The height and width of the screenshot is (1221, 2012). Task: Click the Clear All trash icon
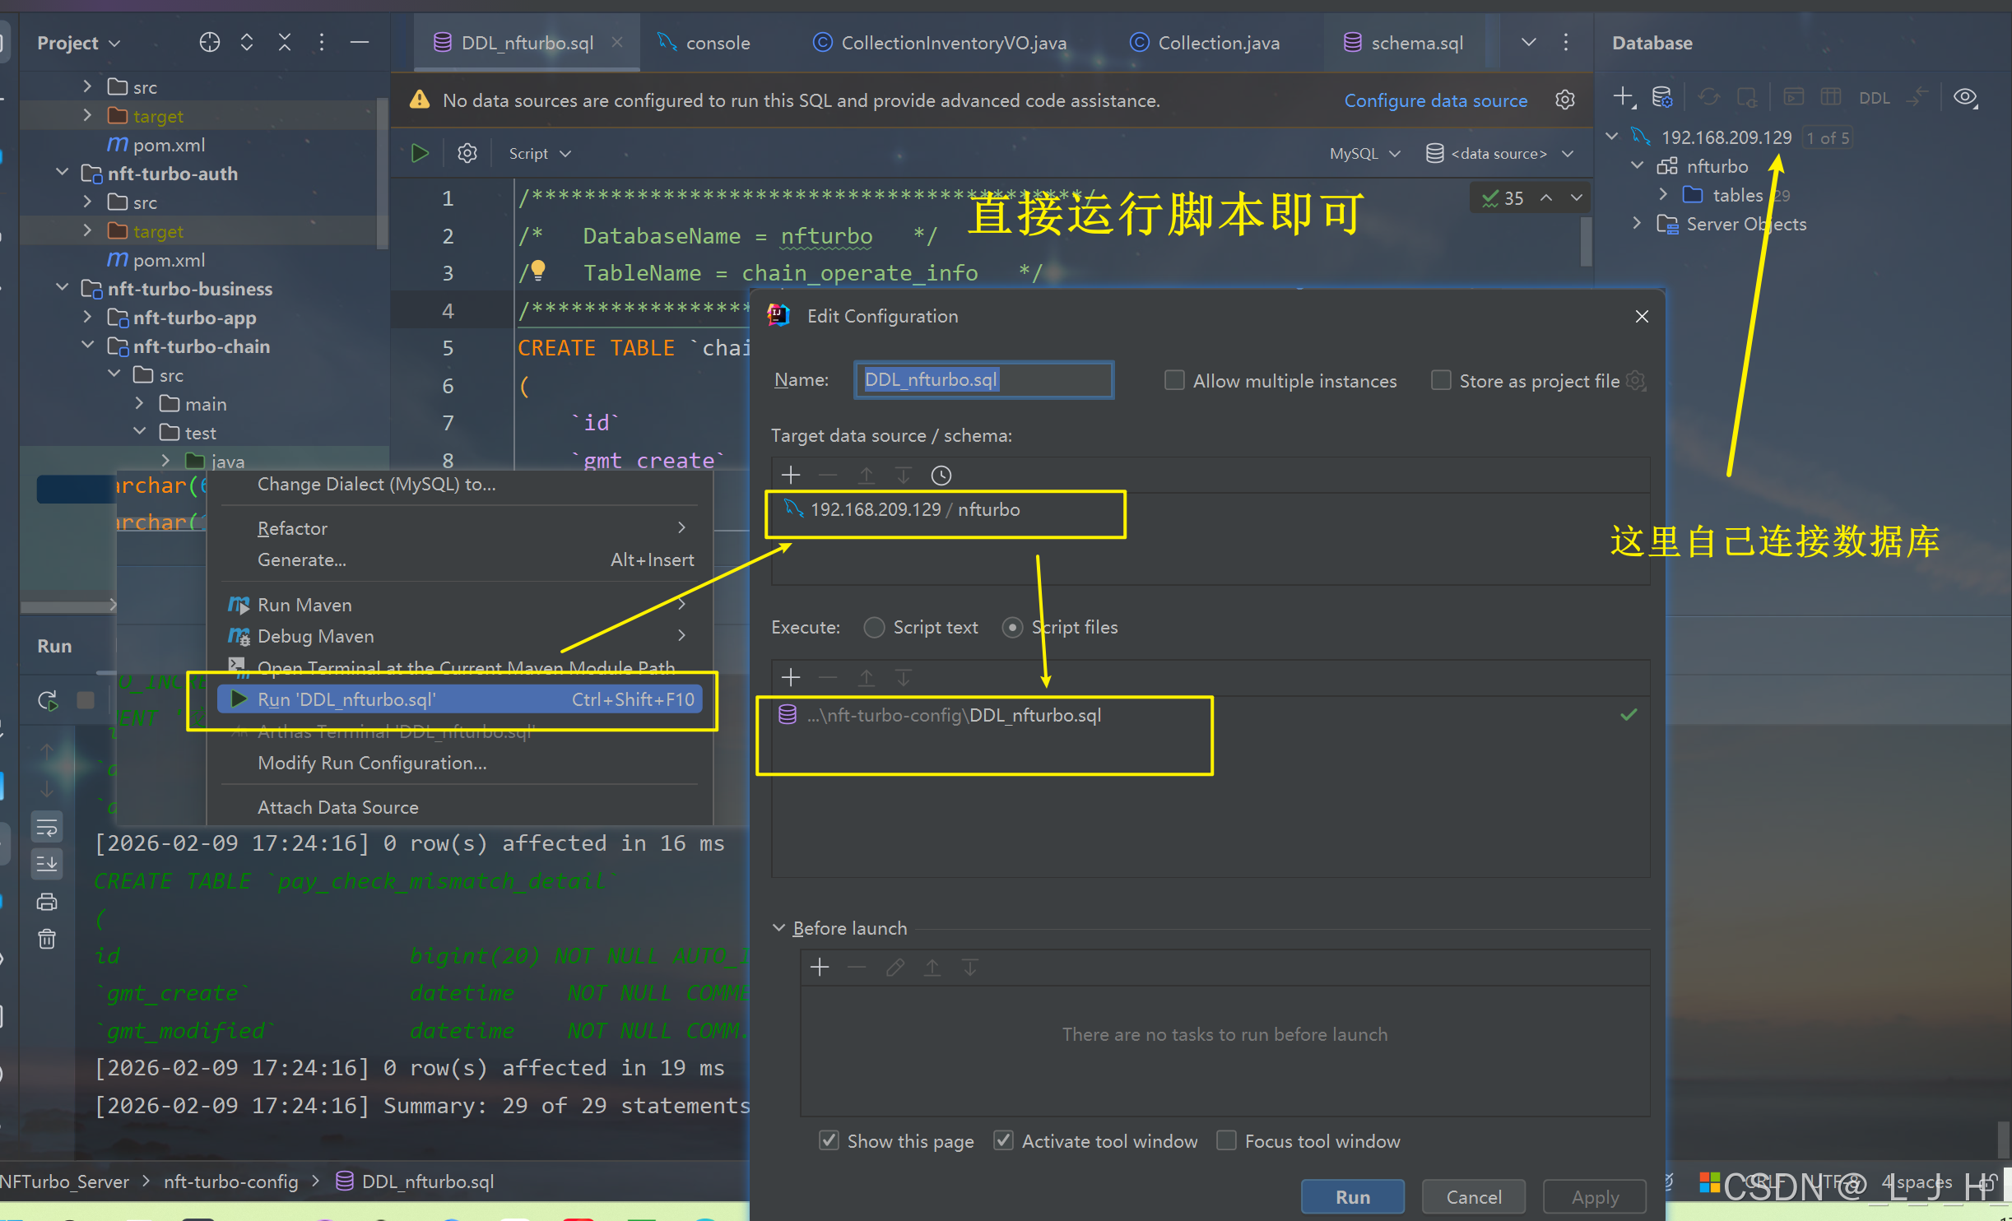pos(47,939)
